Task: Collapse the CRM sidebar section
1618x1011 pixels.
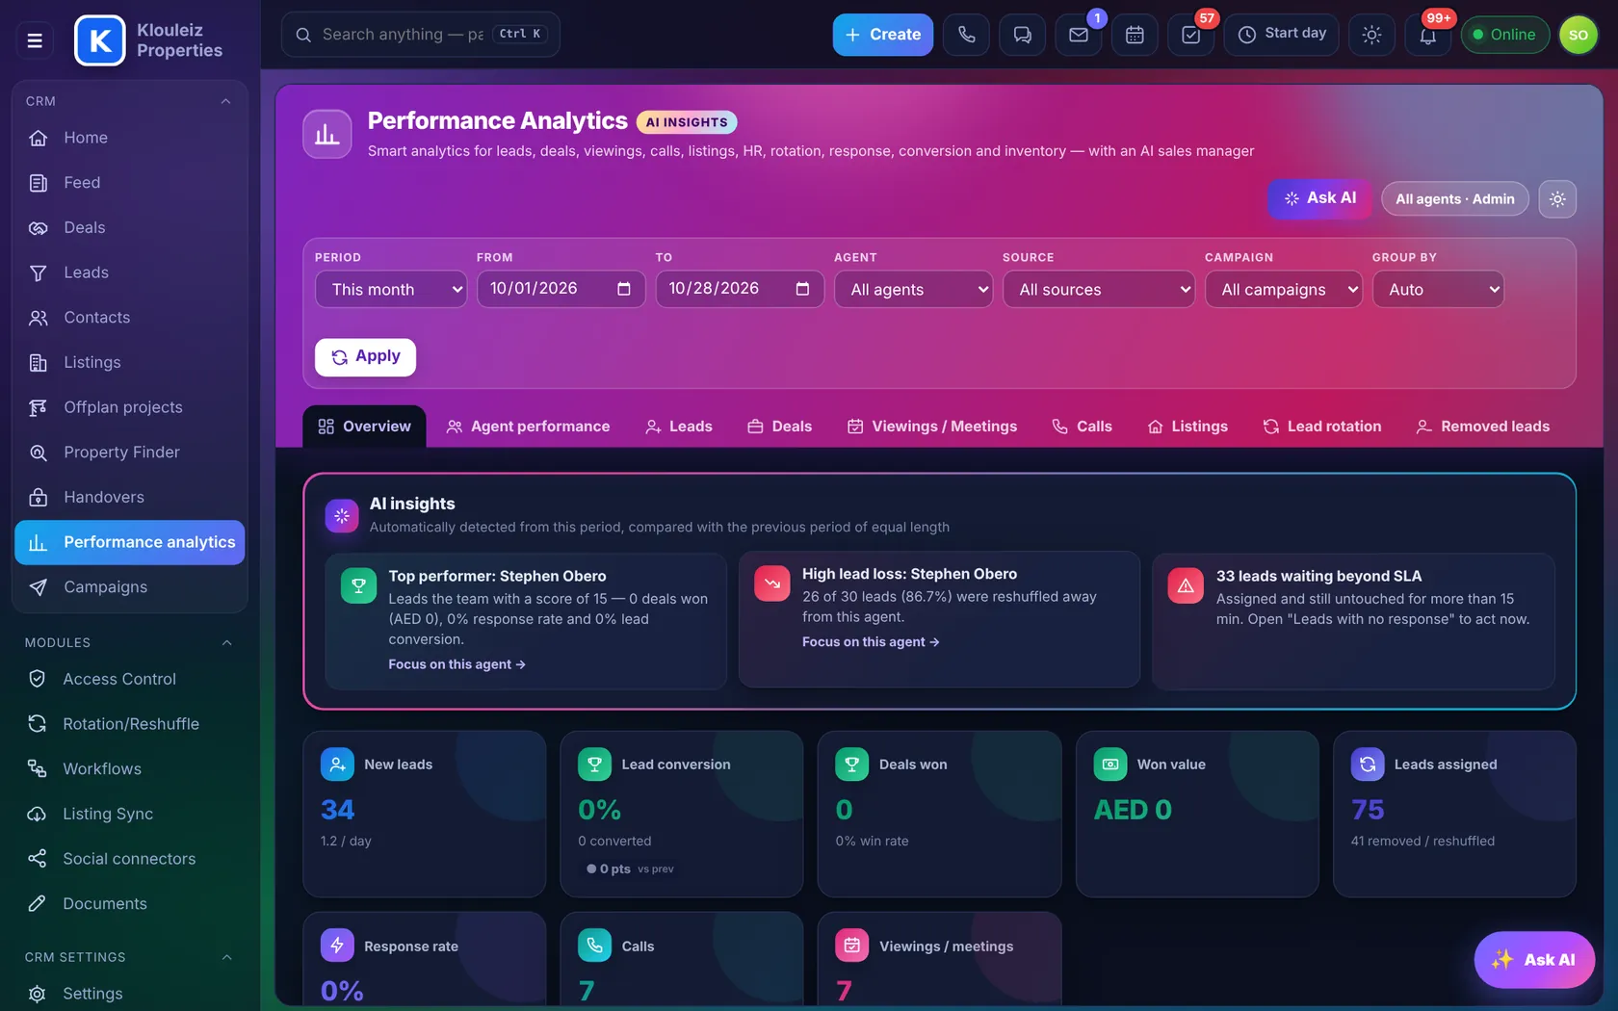Action: coord(225,101)
